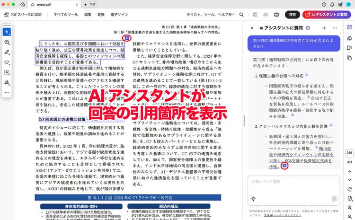
Task: Send the question with arrow button
Action: click(334, 199)
